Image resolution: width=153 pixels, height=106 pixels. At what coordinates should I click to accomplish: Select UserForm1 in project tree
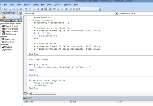[x=10, y=39]
